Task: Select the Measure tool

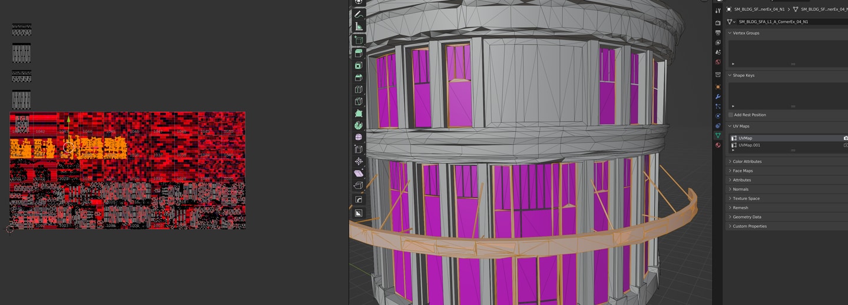Action: [x=359, y=26]
